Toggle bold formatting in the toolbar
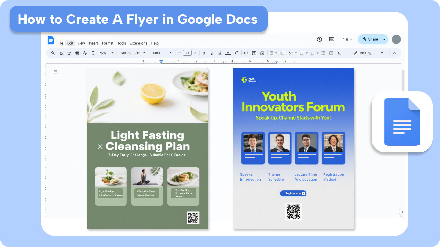The height and width of the screenshot is (247, 440). click(x=204, y=53)
